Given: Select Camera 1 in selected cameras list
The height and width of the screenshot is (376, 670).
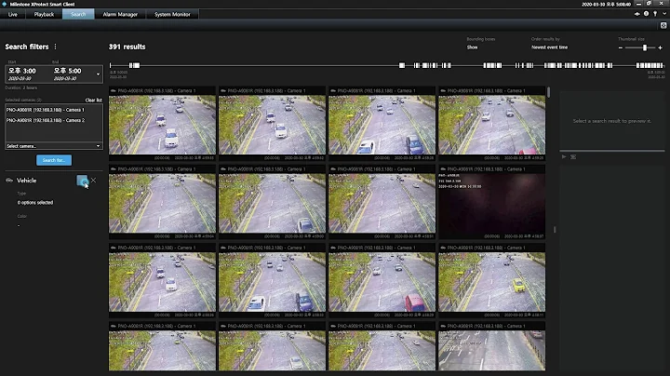Looking at the screenshot, I should (46, 110).
